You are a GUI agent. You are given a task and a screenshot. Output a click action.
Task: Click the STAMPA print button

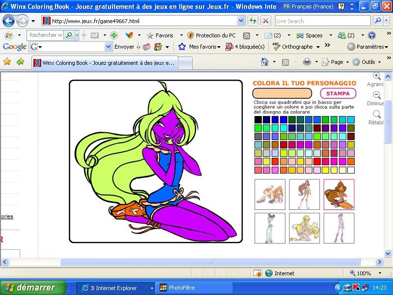[338, 93]
